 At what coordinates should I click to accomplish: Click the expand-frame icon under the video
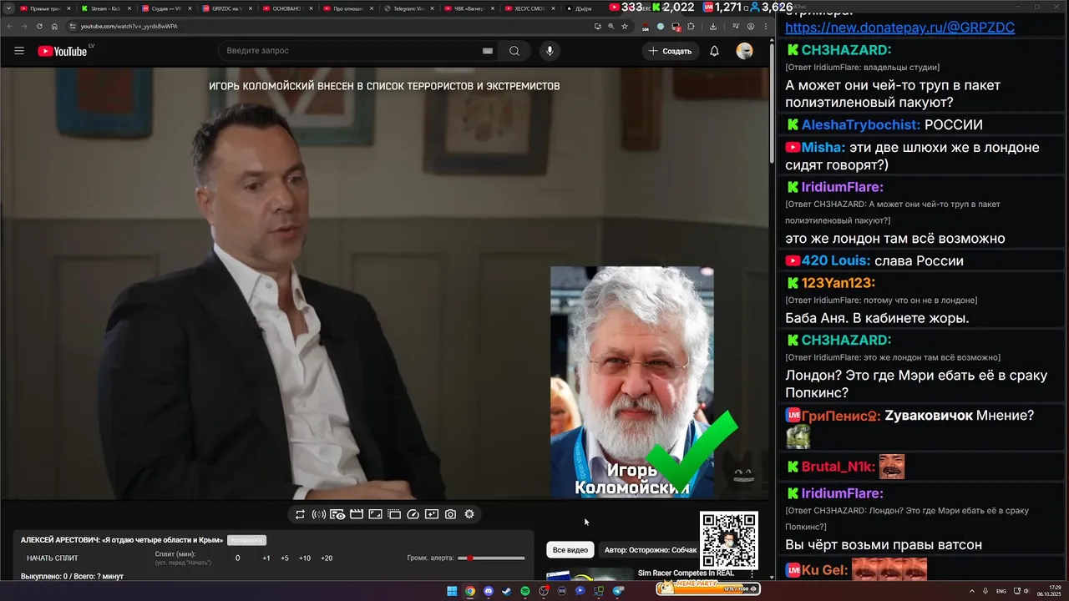[375, 514]
